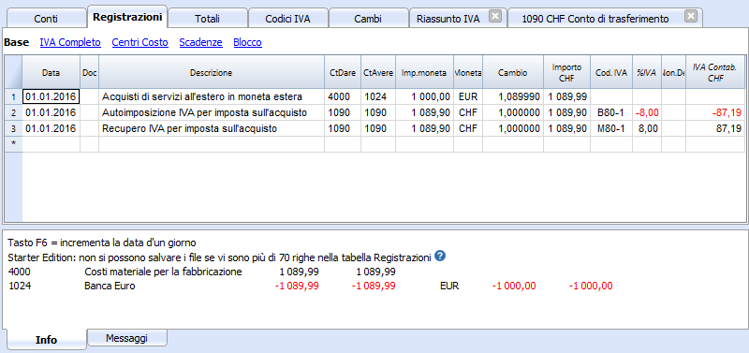Click the -87,19 VAT amount cell
The width and height of the screenshot is (749, 353).
(715, 112)
